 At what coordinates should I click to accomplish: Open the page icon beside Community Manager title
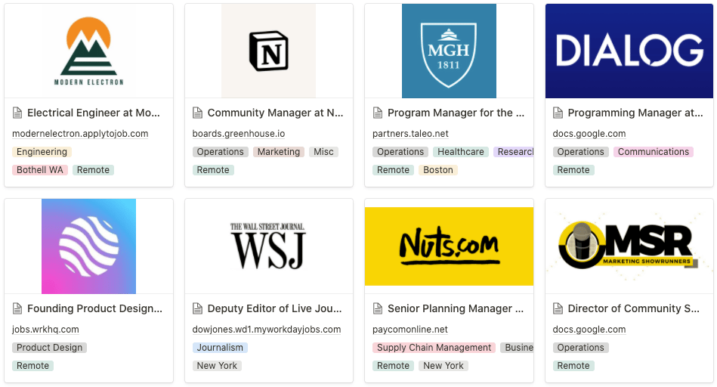[197, 113]
